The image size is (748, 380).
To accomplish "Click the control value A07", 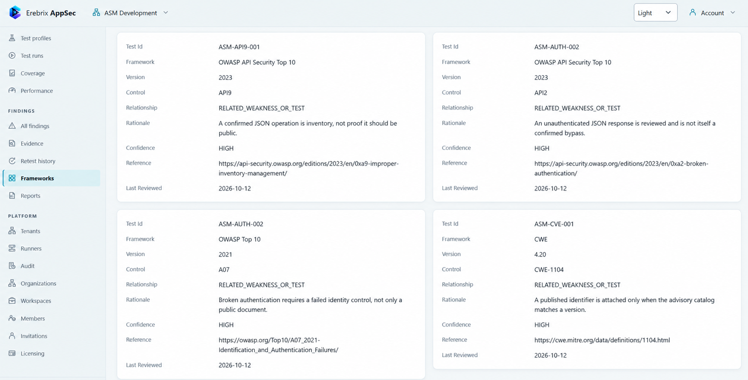I will point(224,270).
